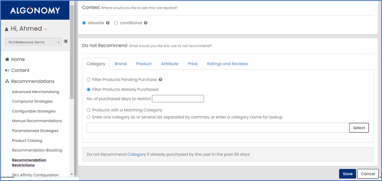The image size is (382, 181).
Task: Click help icon next to sitewide
Action: point(108,23)
